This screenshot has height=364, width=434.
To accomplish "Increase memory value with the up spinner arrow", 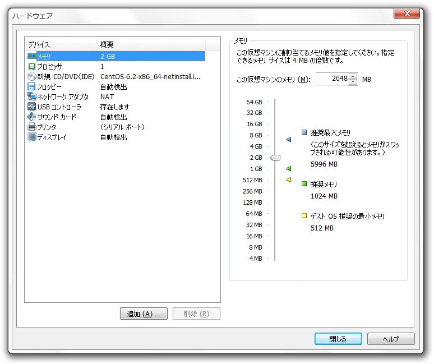I will click(353, 76).
